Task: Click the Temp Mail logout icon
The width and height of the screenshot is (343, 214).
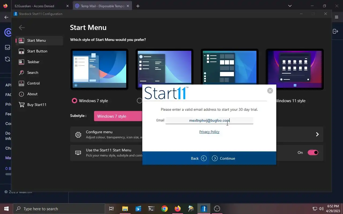Action: (335, 31)
